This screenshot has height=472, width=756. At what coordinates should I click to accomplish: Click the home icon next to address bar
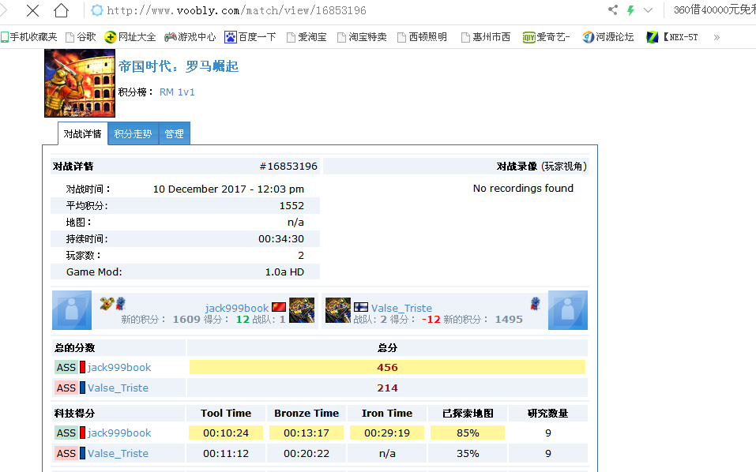tap(61, 11)
